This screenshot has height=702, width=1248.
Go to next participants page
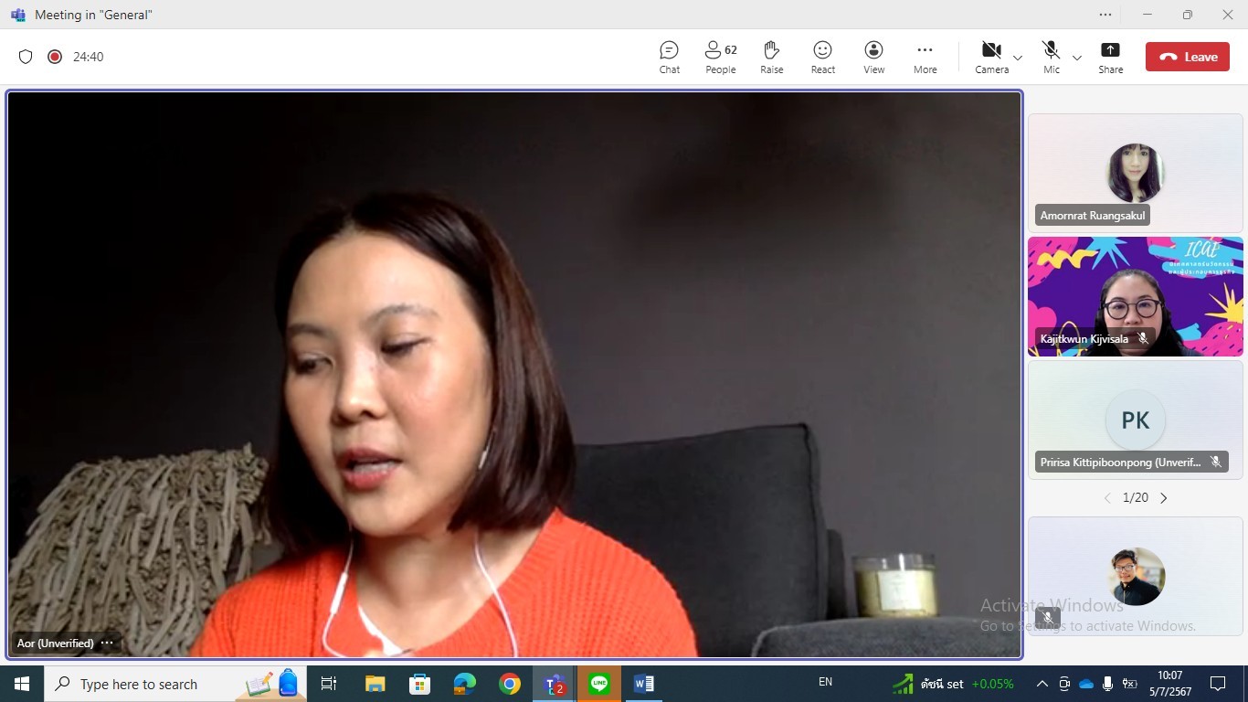(x=1164, y=498)
